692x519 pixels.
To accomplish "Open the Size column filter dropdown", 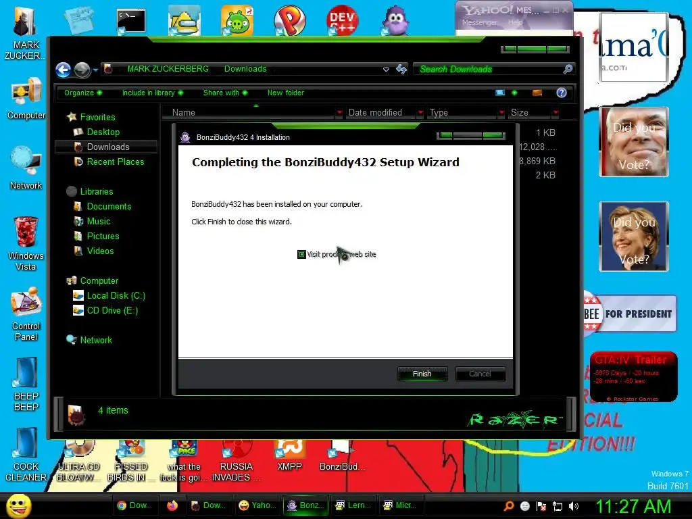I will [x=555, y=113].
